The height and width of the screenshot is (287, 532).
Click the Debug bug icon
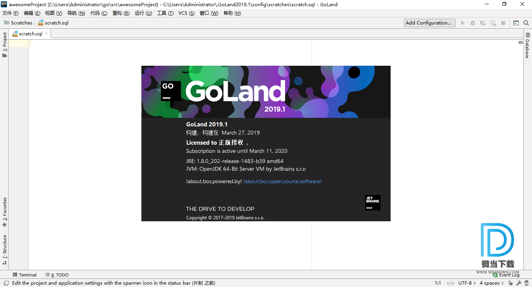tap(473, 23)
